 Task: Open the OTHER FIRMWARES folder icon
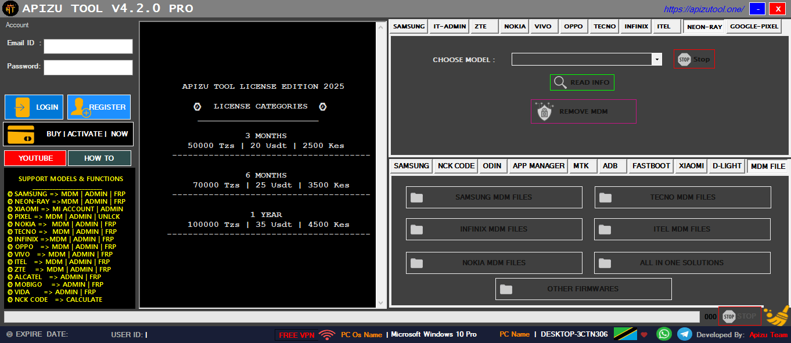tap(506, 288)
